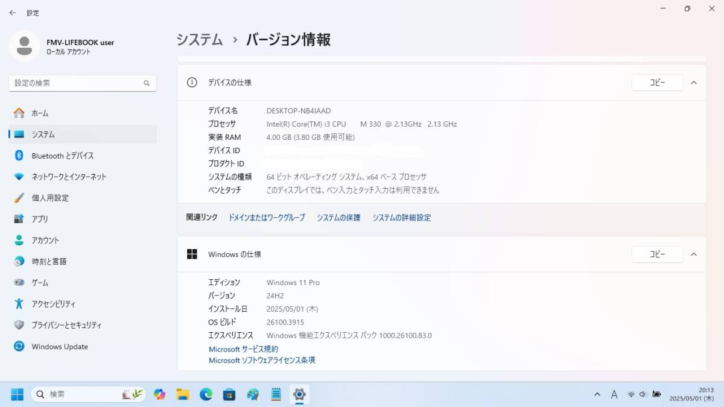Open アカウント settings in sidebar
The height and width of the screenshot is (407, 724).
coord(83,240)
